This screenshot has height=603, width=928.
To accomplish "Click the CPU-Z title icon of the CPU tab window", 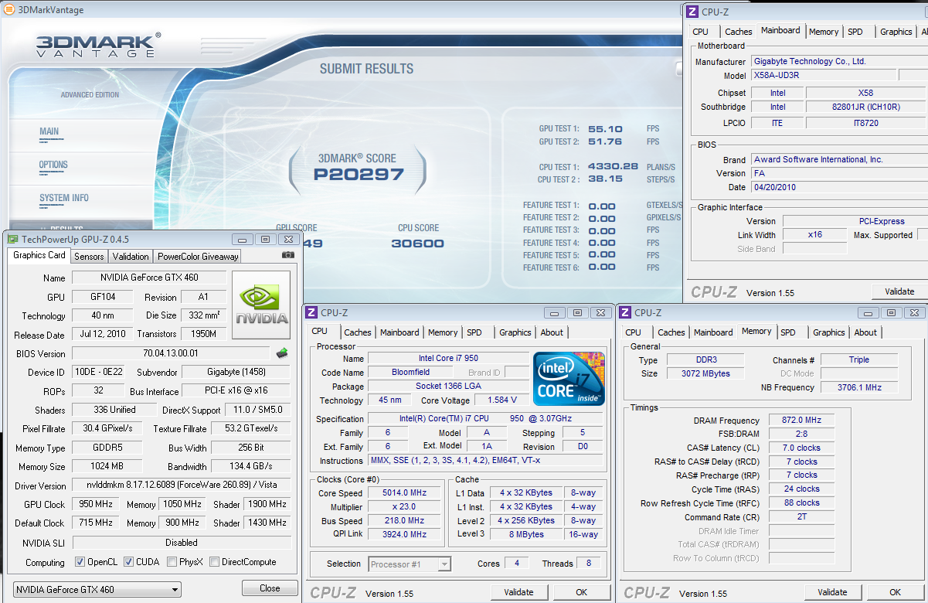I will [311, 312].
